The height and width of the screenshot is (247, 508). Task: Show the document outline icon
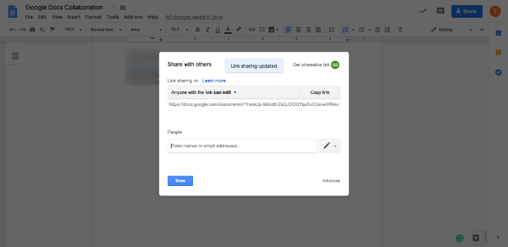pos(15,56)
